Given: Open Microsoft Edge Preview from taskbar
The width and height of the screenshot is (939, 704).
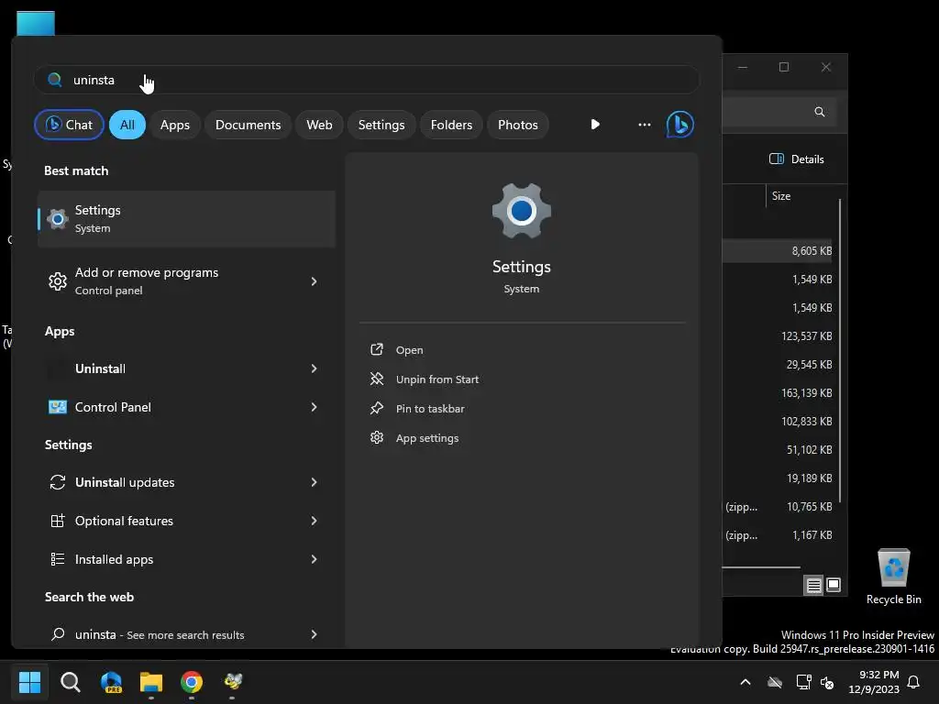Looking at the screenshot, I should point(111,681).
